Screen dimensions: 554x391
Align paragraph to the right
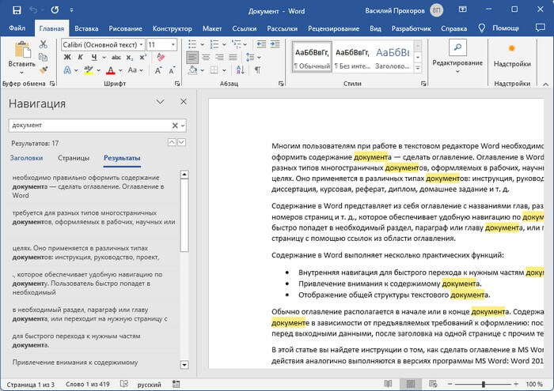(x=219, y=57)
